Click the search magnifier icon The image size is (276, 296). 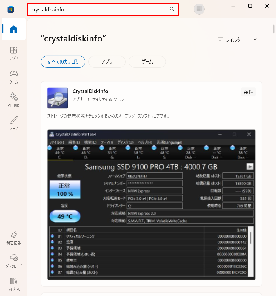[172, 9]
